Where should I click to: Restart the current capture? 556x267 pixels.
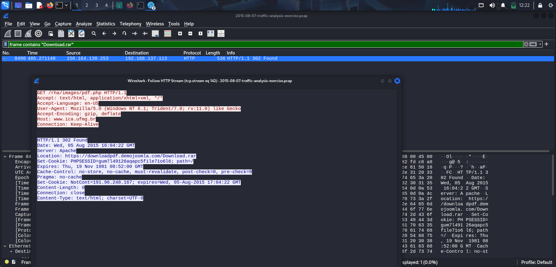tap(28, 33)
